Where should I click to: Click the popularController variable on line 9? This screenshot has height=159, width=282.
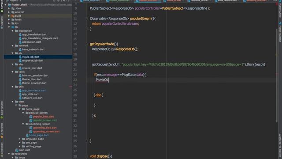pyautogui.click(x=147, y=8)
